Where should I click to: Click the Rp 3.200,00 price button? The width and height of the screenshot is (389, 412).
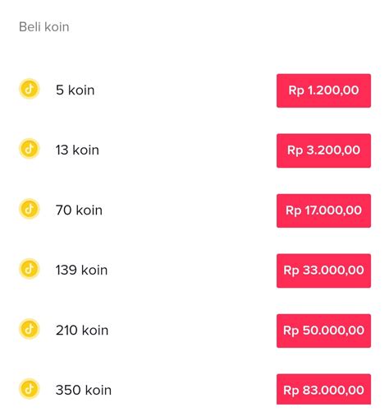(x=323, y=150)
